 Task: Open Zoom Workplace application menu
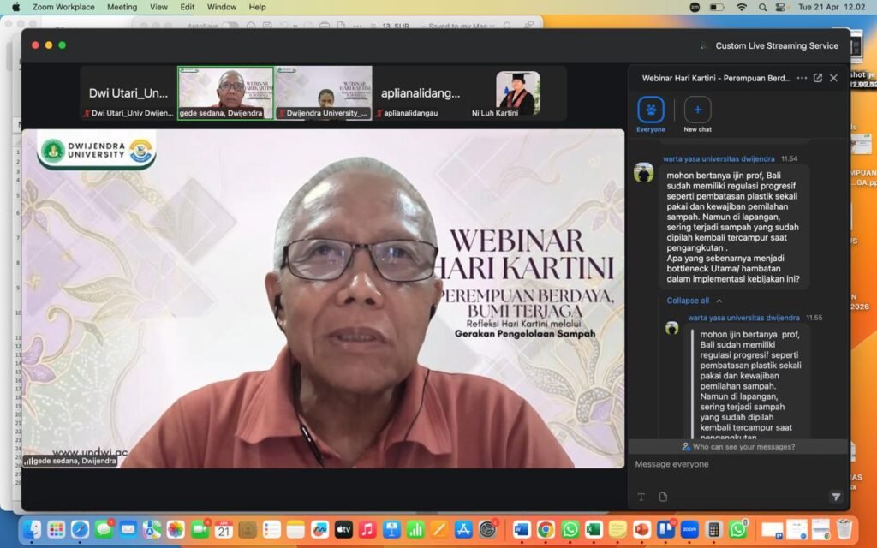point(63,7)
